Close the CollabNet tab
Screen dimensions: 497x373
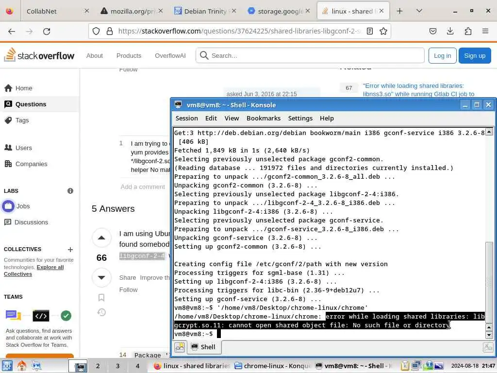click(86, 11)
